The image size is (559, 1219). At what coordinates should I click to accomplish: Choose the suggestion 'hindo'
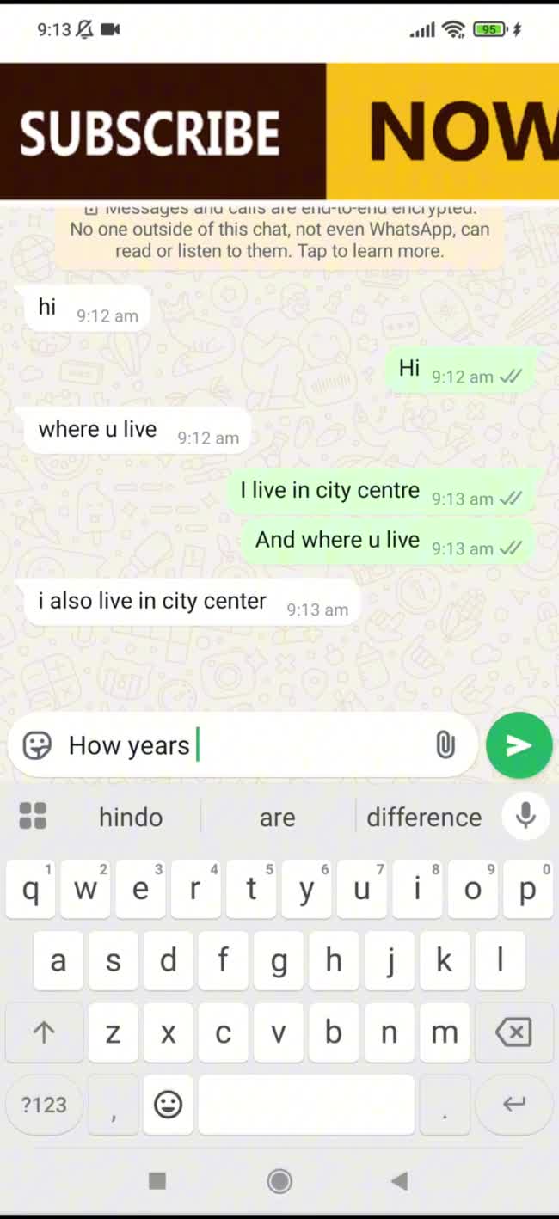(x=131, y=817)
